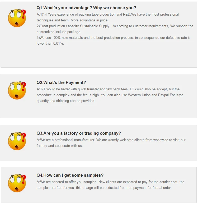This screenshot has width=198, height=205.
Task: Click the thinking emoji beside Q1
Action: pos(17,18)
